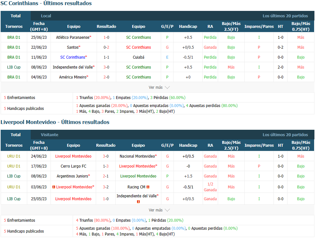The width and height of the screenshot is (317, 239).
Task: Click the Resultado column header in SC Corinthians table
Action: tap(106, 27)
